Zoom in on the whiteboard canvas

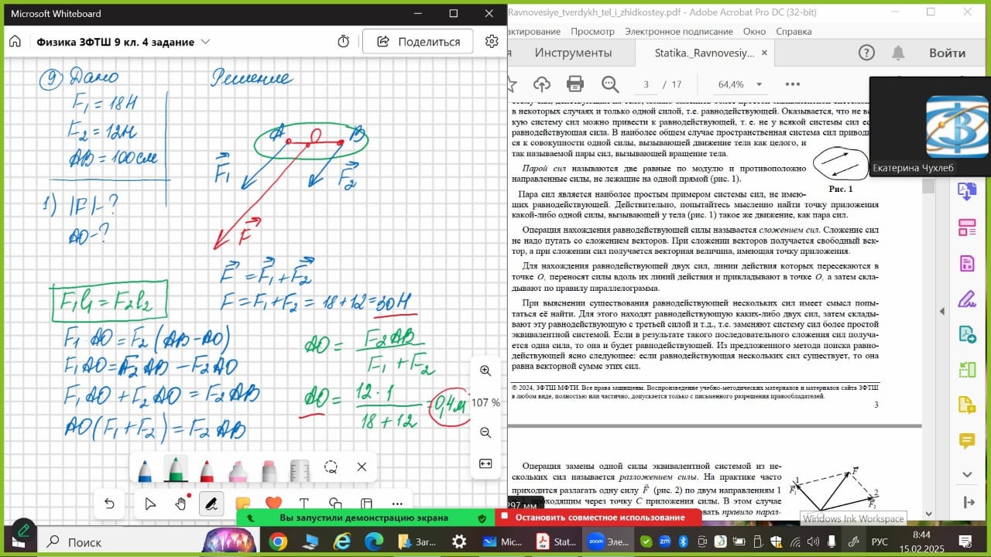[485, 371]
